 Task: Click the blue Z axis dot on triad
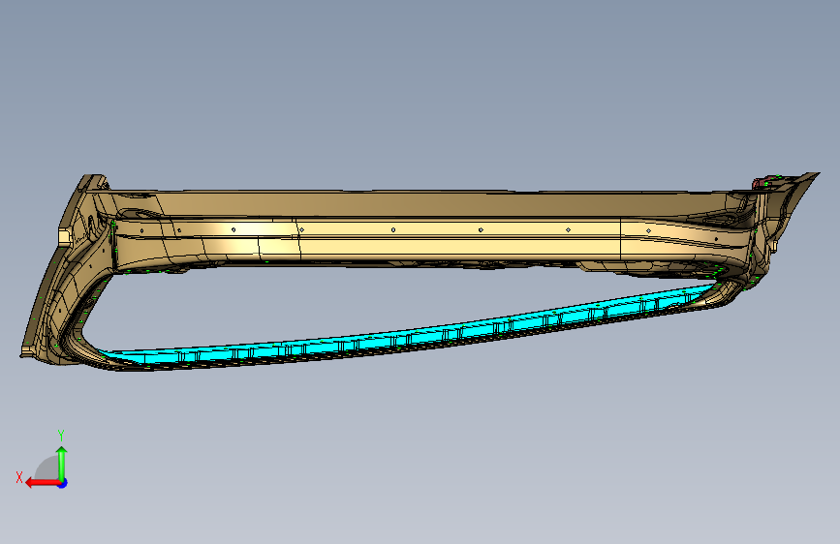(63, 483)
